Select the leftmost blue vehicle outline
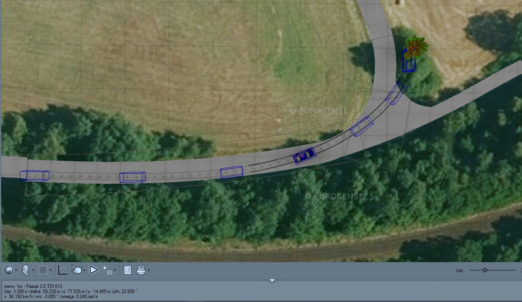522x302 pixels. click(34, 176)
